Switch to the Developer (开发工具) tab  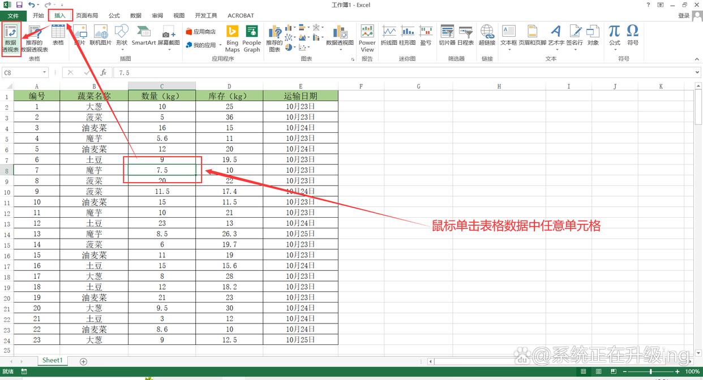pos(206,16)
